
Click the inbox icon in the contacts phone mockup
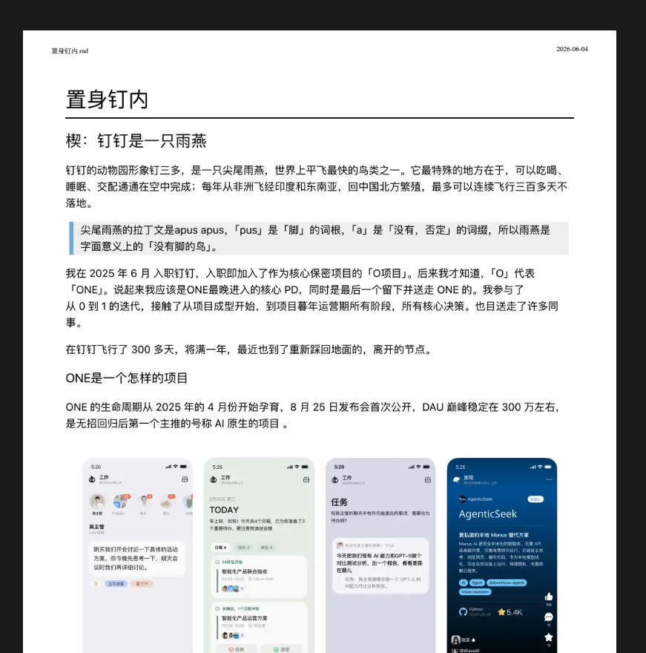point(185,479)
